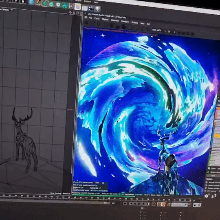Click frame 60 on the timeline ruler
Image resolution: width=220 pixels, height=220 pixels.
(x=109, y=198)
